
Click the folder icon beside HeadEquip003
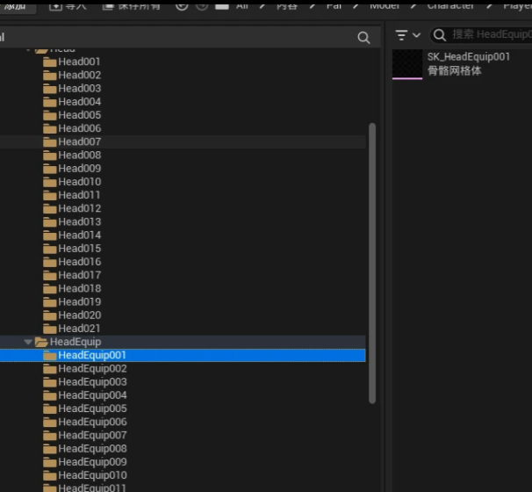(50, 382)
